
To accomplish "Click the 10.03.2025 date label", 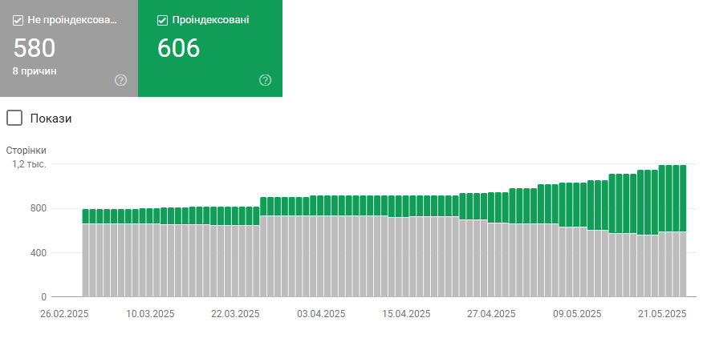I will click(150, 314).
